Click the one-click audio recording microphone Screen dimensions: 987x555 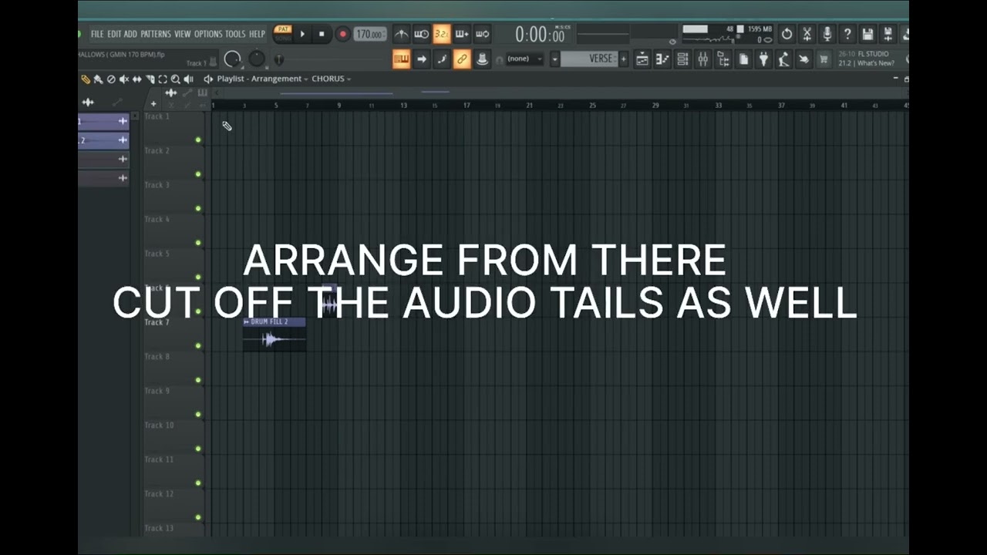827,34
